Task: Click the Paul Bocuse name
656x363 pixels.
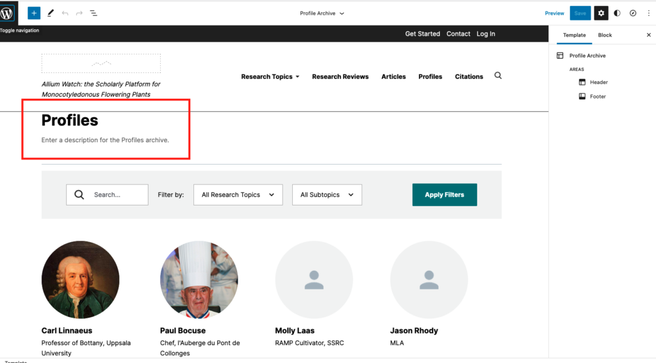Action: tap(183, 330)
